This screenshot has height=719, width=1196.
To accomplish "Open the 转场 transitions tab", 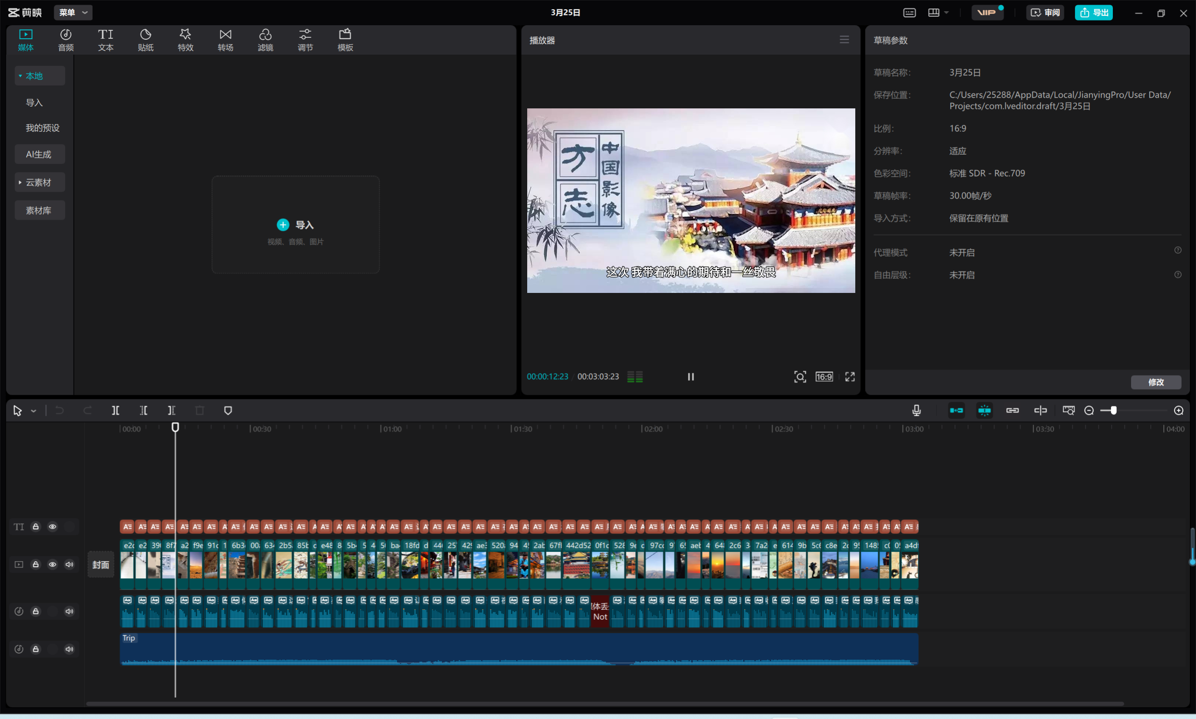I will pos(225,40).
